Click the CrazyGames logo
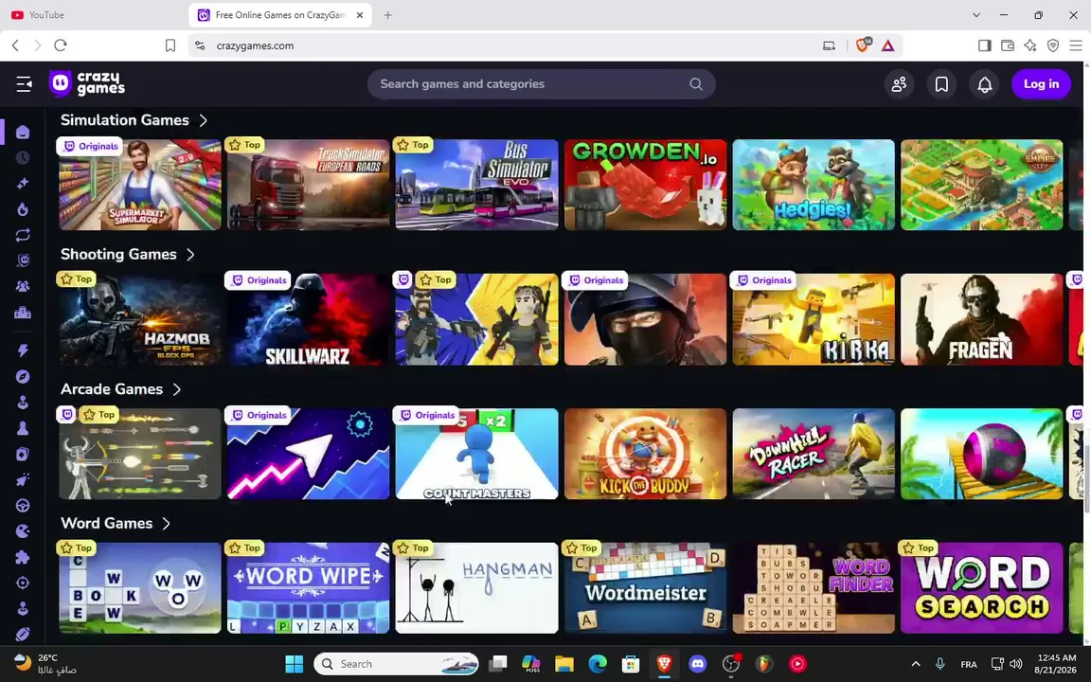 (87, 83)
